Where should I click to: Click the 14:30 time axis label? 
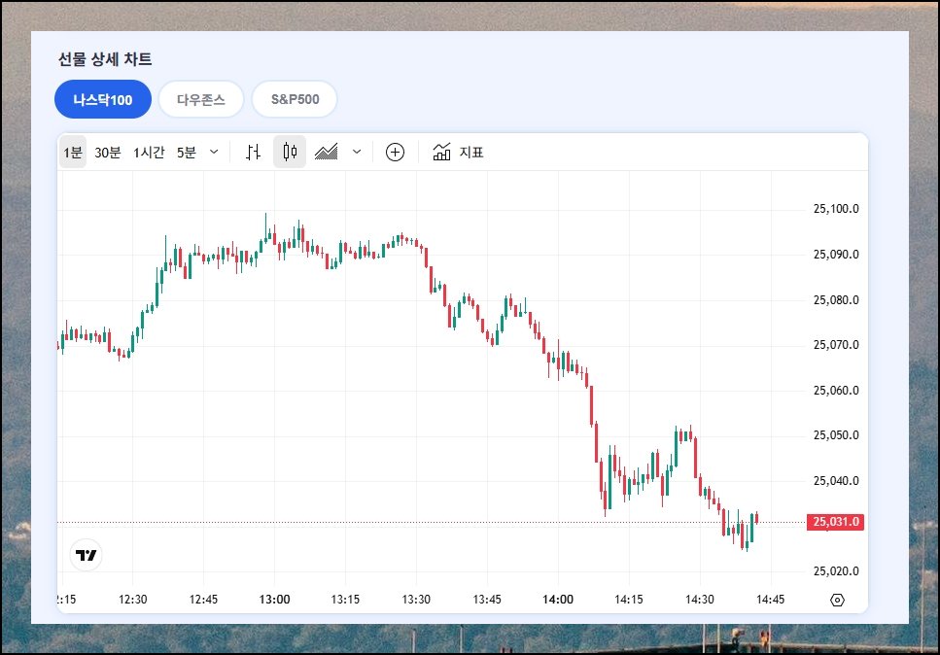[700, 600]
